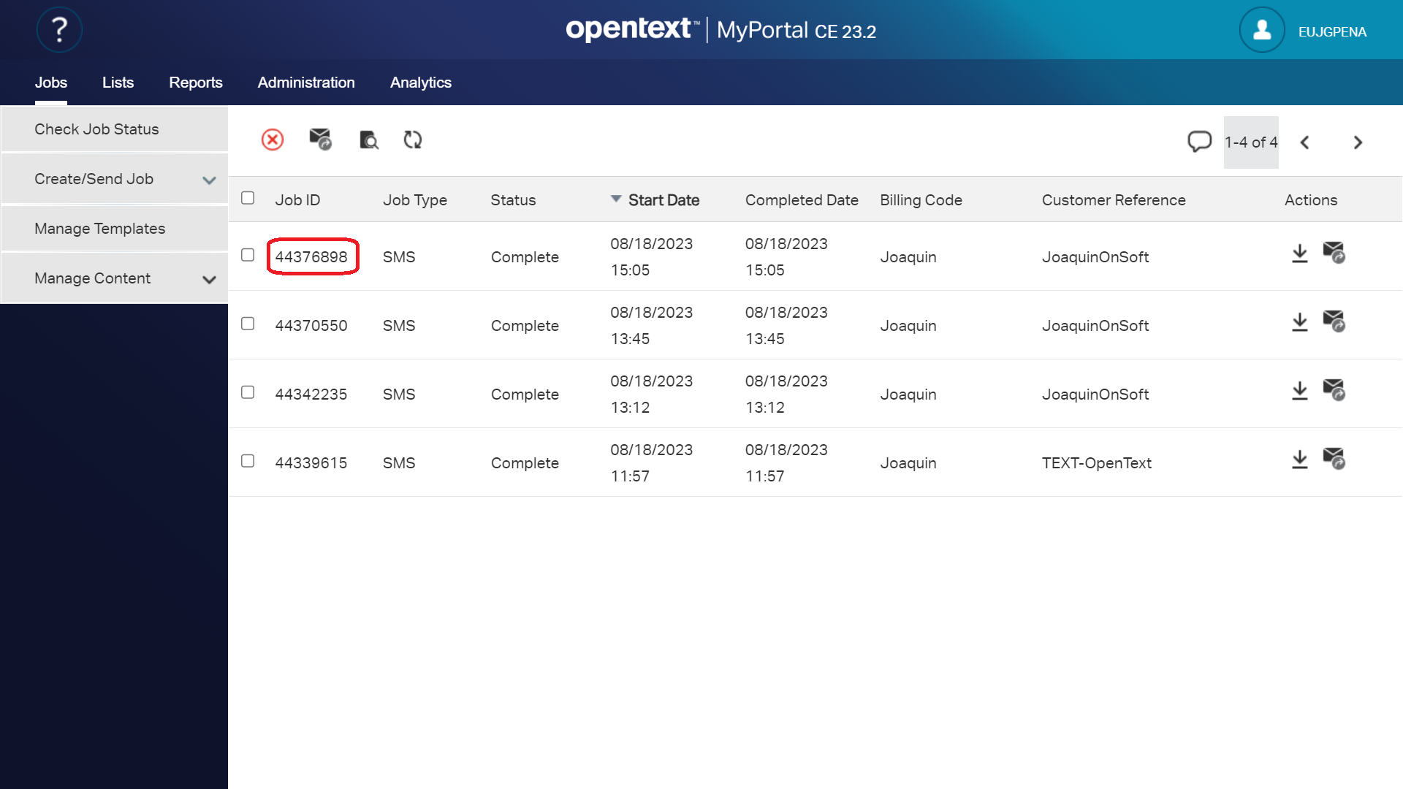
Task: Select checkbox for job 44342235
Action: 248,392
